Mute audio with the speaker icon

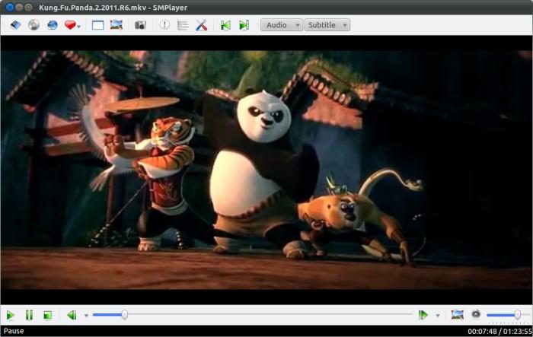point(476,314)
